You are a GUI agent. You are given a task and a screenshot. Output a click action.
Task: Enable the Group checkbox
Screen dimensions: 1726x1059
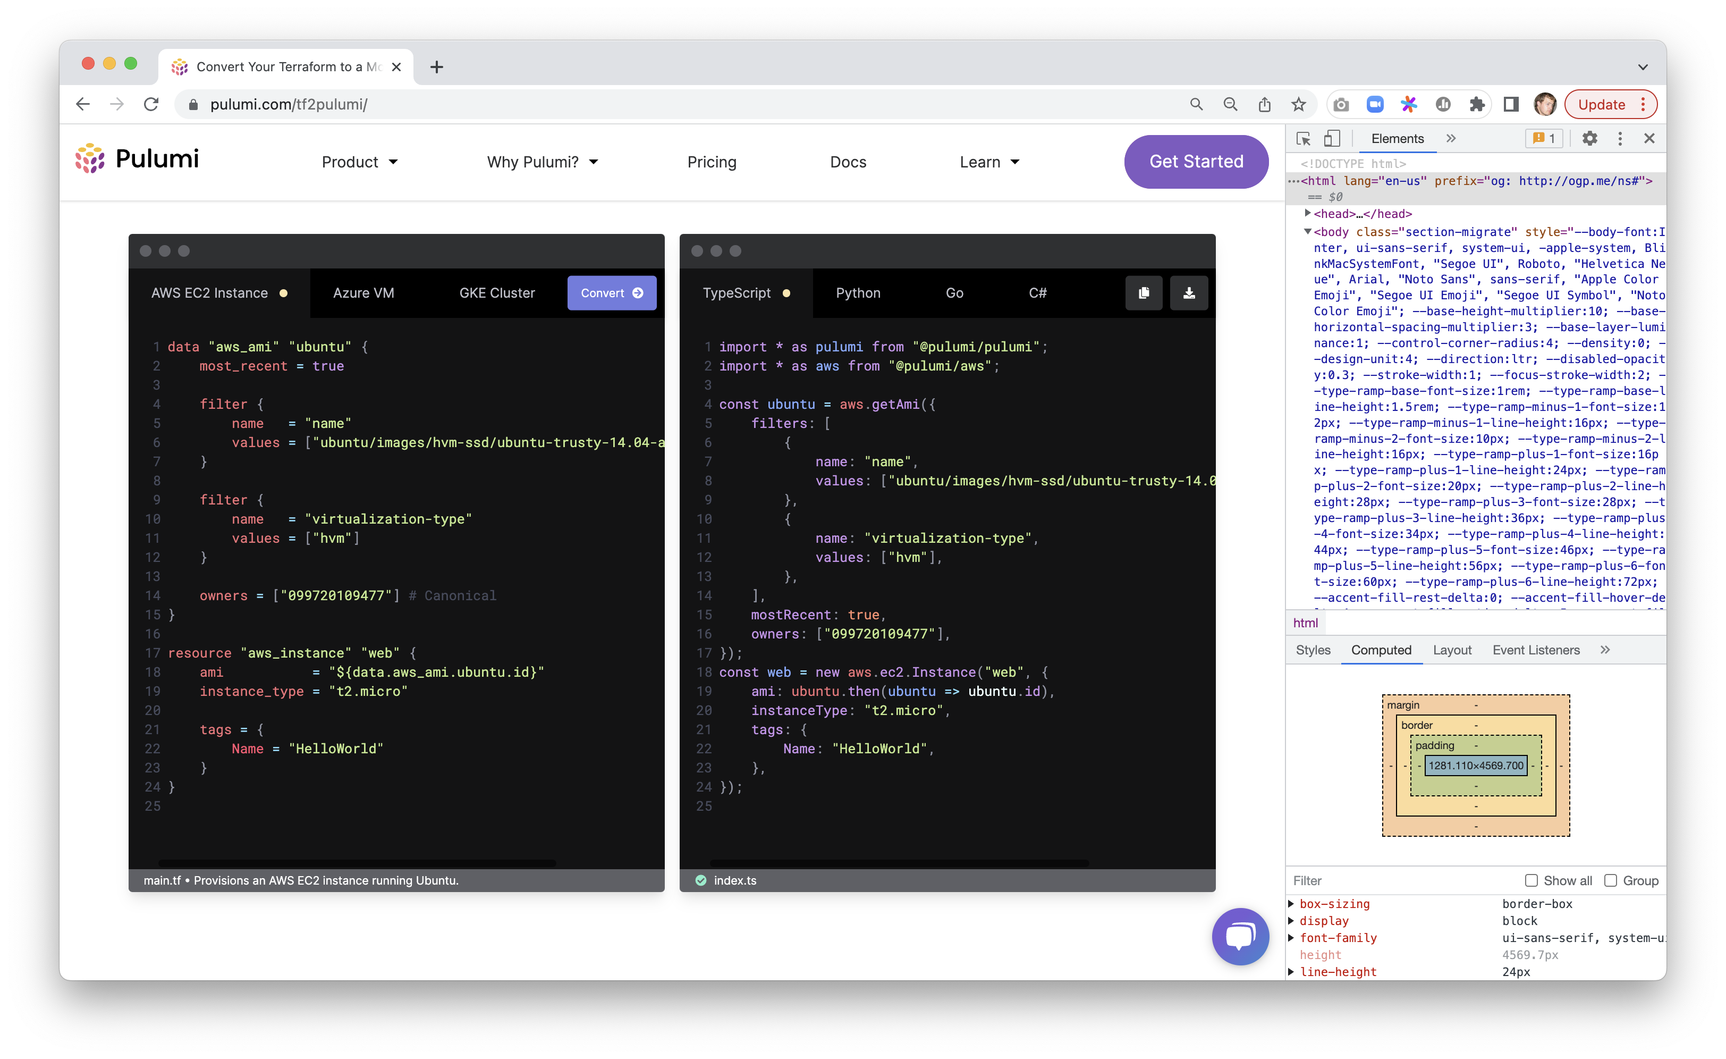(1610, 880)
